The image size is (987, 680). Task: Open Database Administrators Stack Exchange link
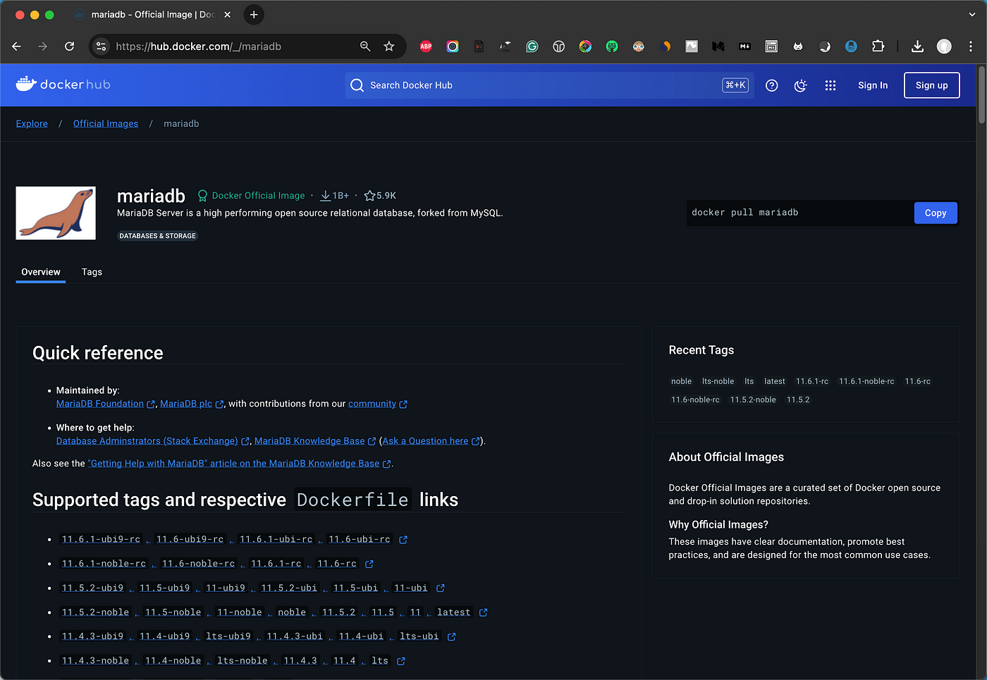pos(147,441)
